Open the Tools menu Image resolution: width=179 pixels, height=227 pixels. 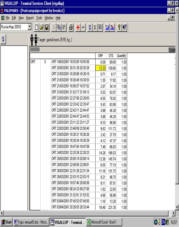tap(39, 18)
